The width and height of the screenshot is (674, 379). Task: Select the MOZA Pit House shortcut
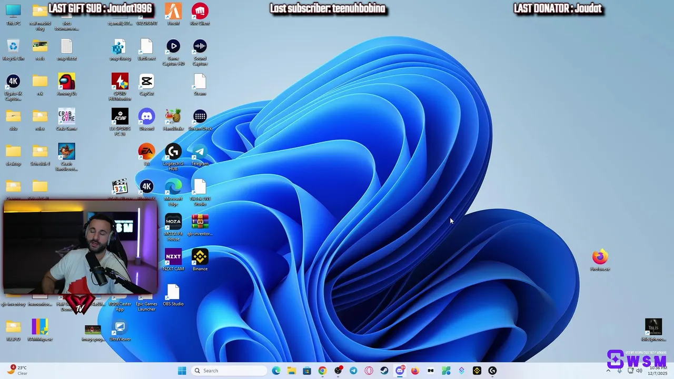click(173, 227)
